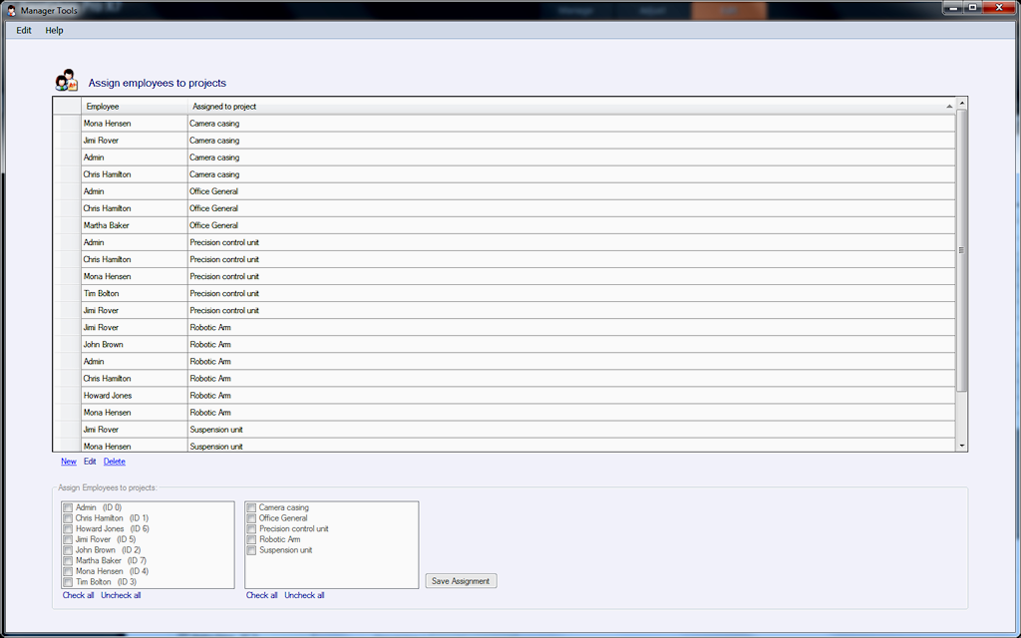Open the Edit menu
Image resolution: width=1021 pixels, height=638 pixels.
coord(24,30)
